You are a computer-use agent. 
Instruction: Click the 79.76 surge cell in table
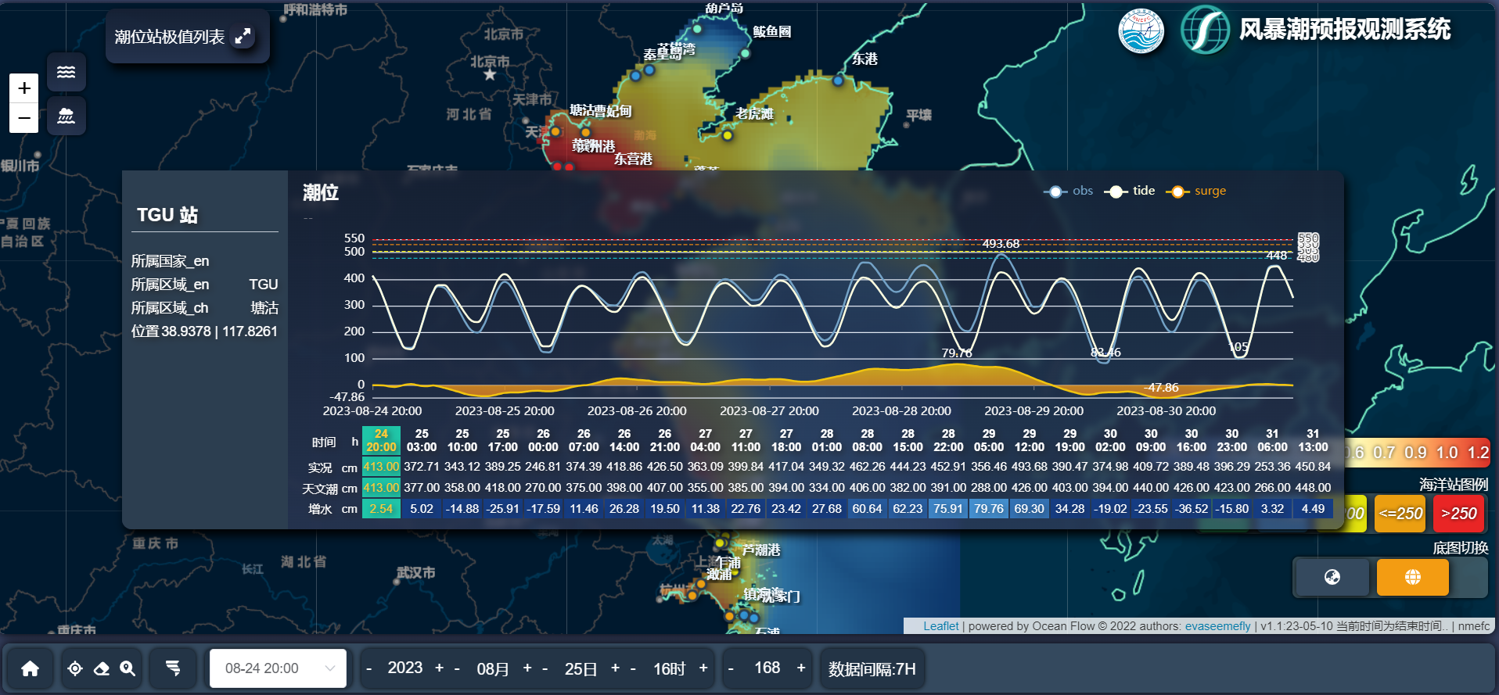tap(989, 509)
